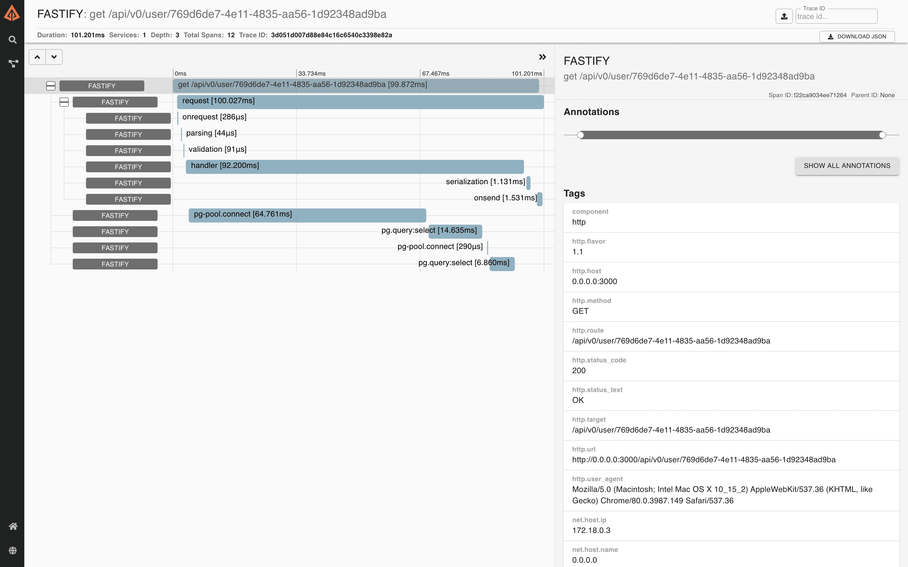This screenshot has height=567, width=908.
Task: Click FASTIFY label of handler row
Action: coord(128,167)
